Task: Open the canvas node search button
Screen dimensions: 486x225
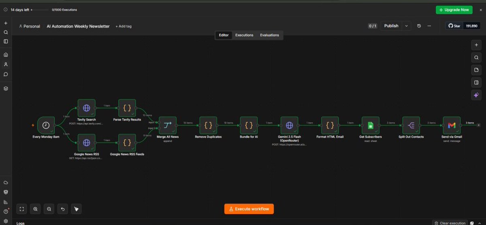Action: 476,57
